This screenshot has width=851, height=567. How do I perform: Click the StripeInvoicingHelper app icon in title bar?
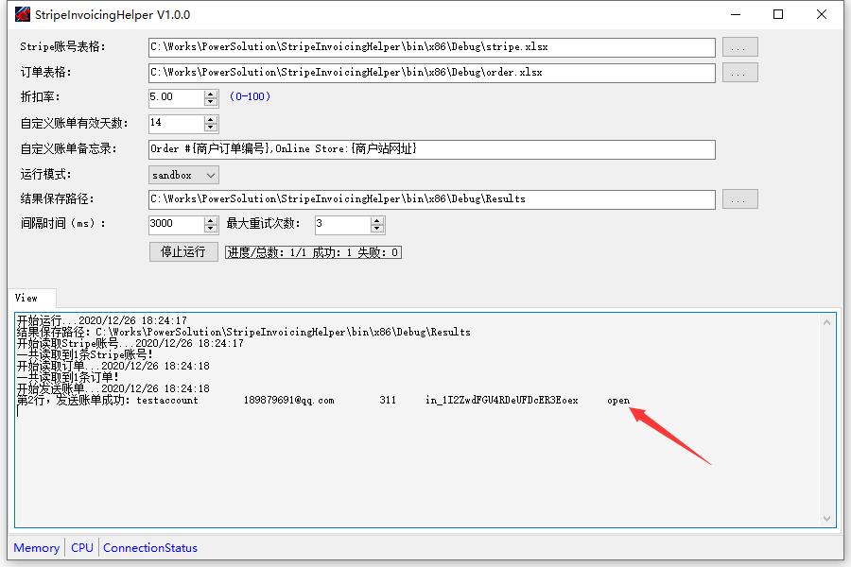point(23,14)
